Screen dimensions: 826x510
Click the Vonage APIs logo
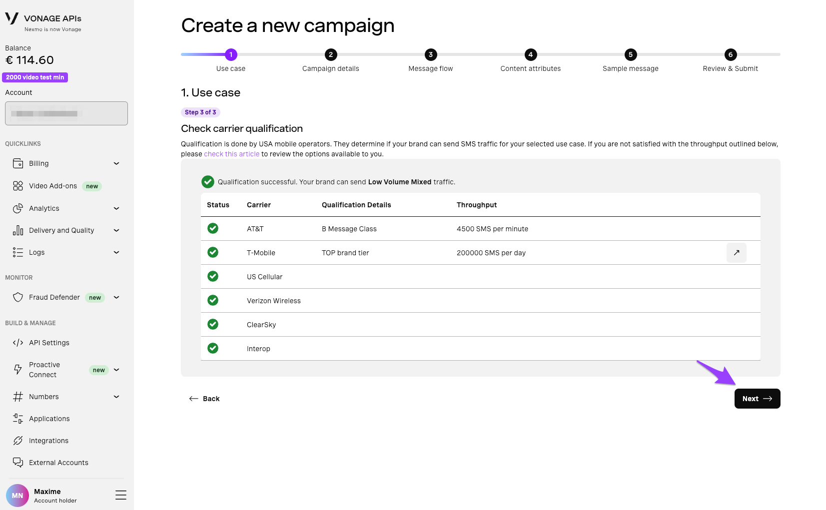(x=43, y=21)
